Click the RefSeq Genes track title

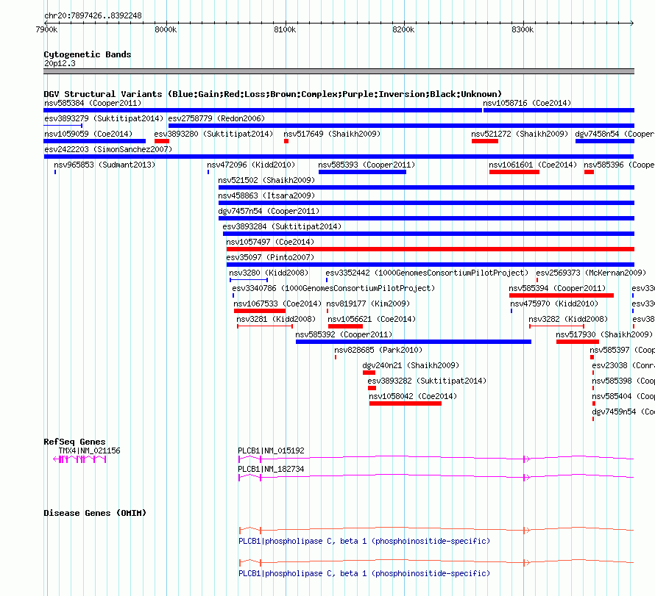click(75, 442)
